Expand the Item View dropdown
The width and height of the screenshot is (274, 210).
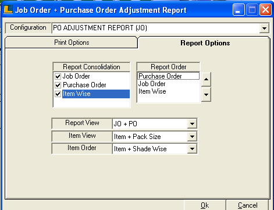coord(192,137)
